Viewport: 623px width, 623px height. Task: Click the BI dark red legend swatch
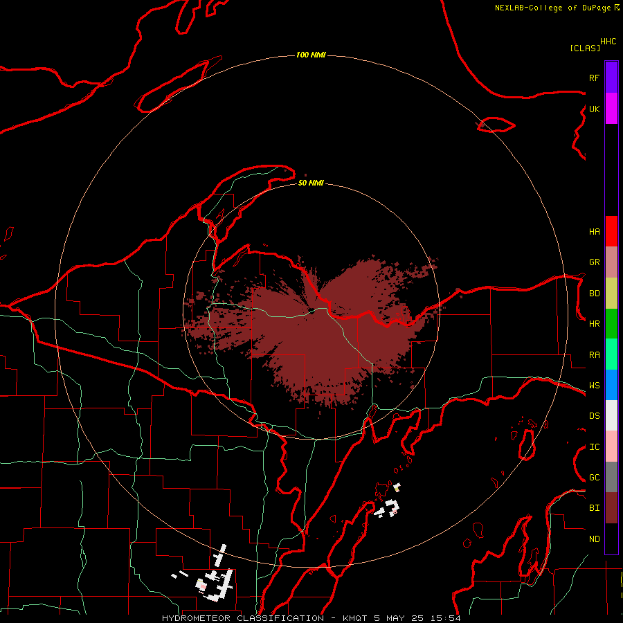611,508
